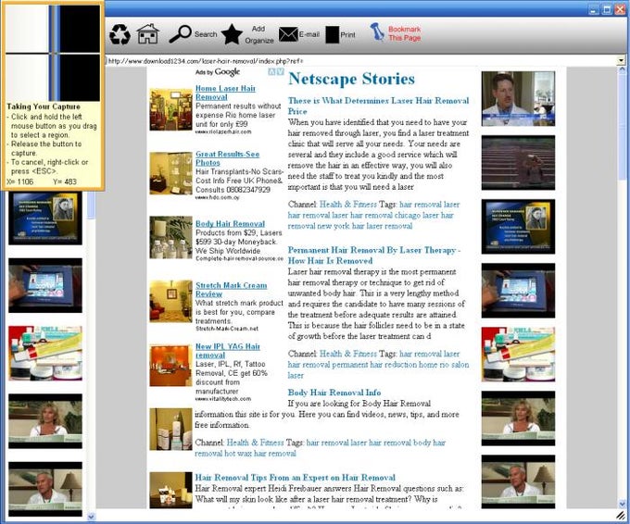Viewport: 630px width, 524px height.
Task: Click the Body Hair Removal ad bottles image
Action: click(x=170, y=237)
